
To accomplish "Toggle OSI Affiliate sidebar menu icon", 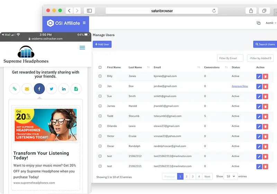I will pos(84,23).
